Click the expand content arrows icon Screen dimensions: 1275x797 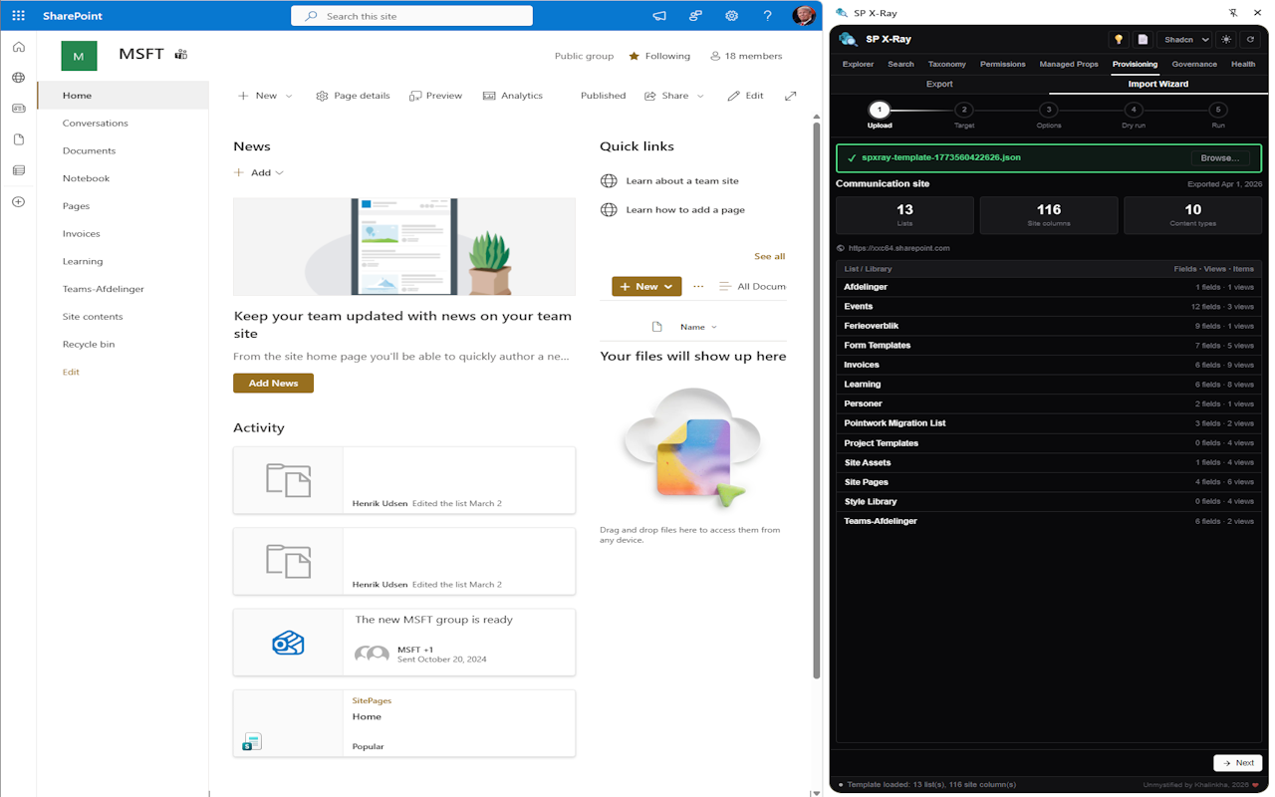click(x=790, y=96)
